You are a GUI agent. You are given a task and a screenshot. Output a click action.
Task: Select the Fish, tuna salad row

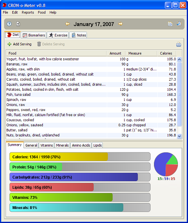pyautogui.click(x=91, y=95)
